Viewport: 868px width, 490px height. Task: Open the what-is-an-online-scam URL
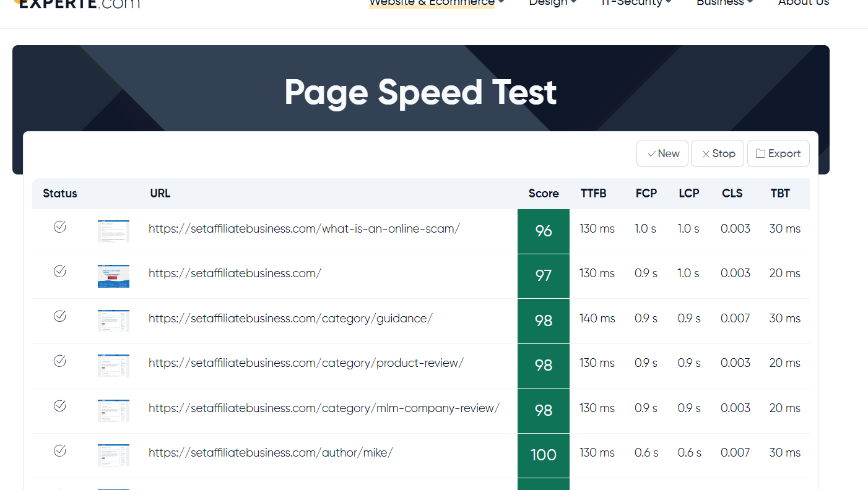point(304,228)
